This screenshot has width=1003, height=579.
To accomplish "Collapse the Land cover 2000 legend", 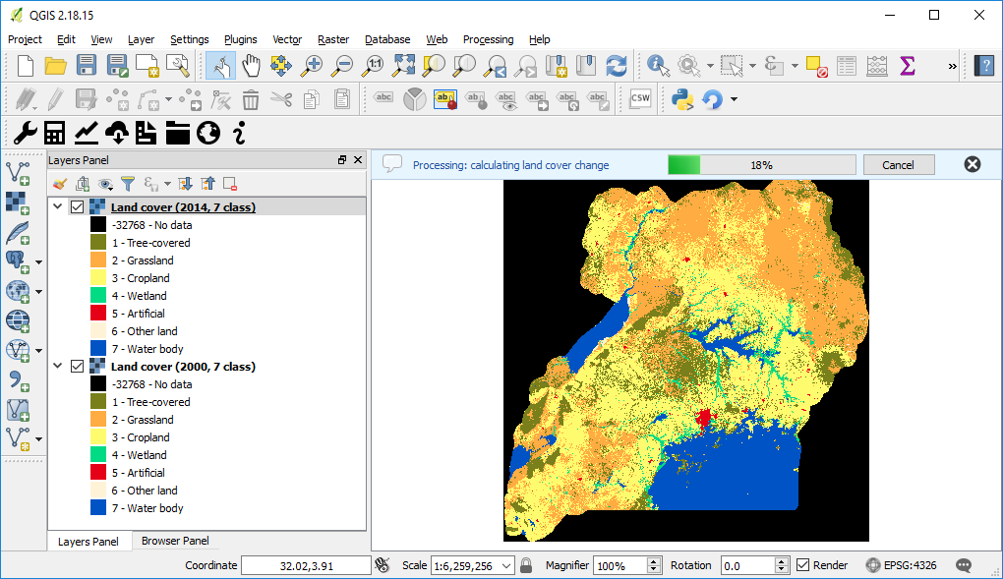I will (58, 367).
